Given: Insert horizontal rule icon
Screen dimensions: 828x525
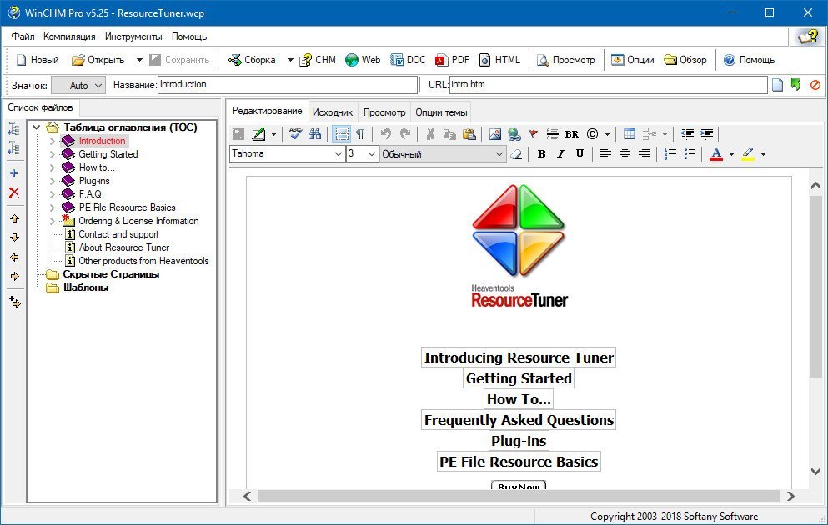Looking at the screenshot, I should 552,134.
